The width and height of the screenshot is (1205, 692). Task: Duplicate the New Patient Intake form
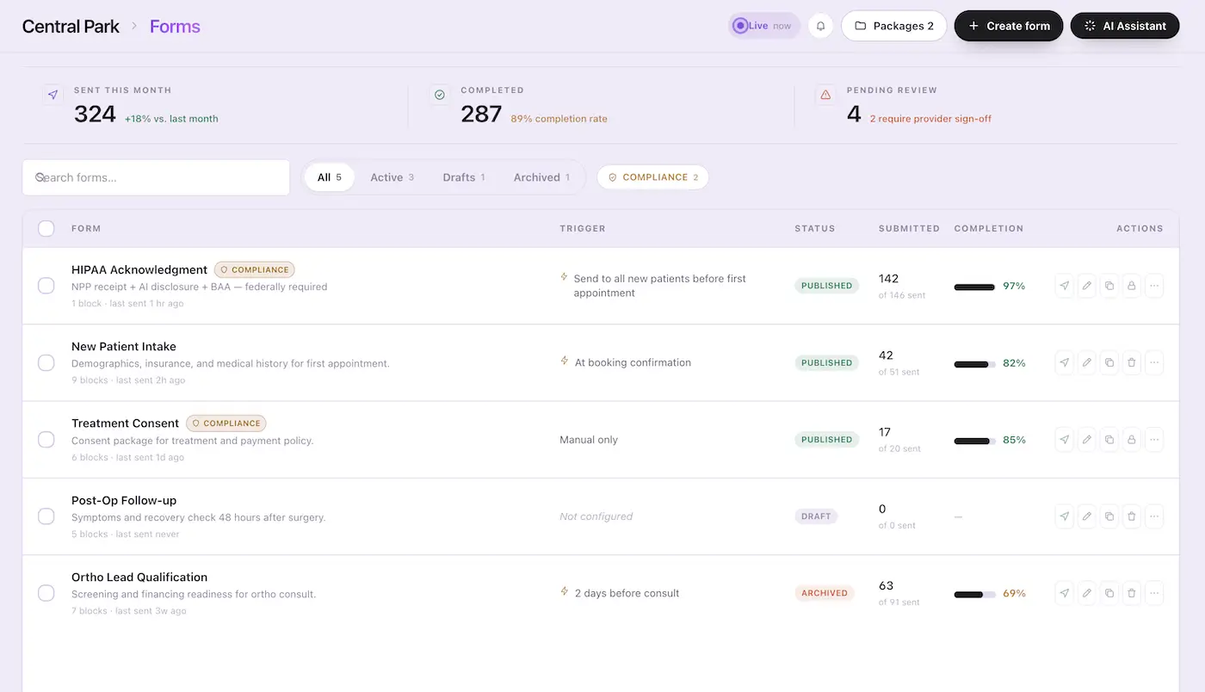(x=1109, y=362)
